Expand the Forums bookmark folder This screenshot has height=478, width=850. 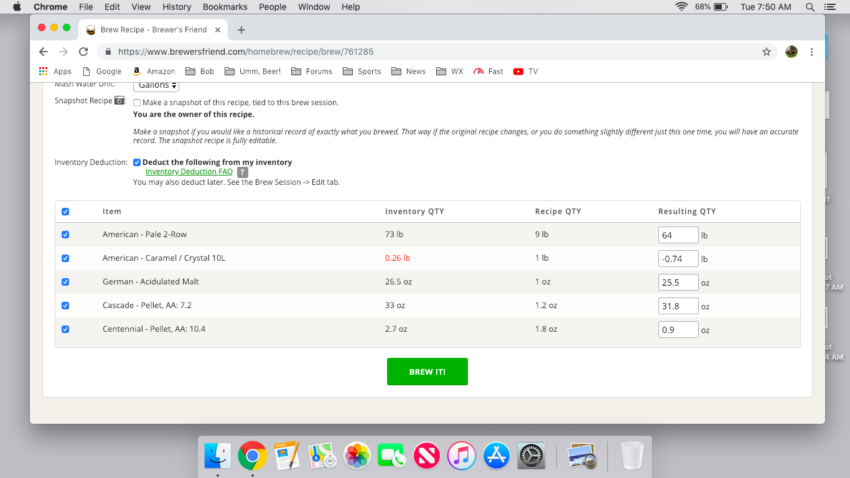click(312, 72)
